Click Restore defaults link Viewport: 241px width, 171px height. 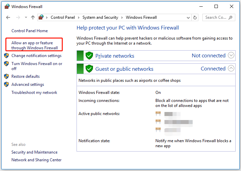[x=26, y=76]
